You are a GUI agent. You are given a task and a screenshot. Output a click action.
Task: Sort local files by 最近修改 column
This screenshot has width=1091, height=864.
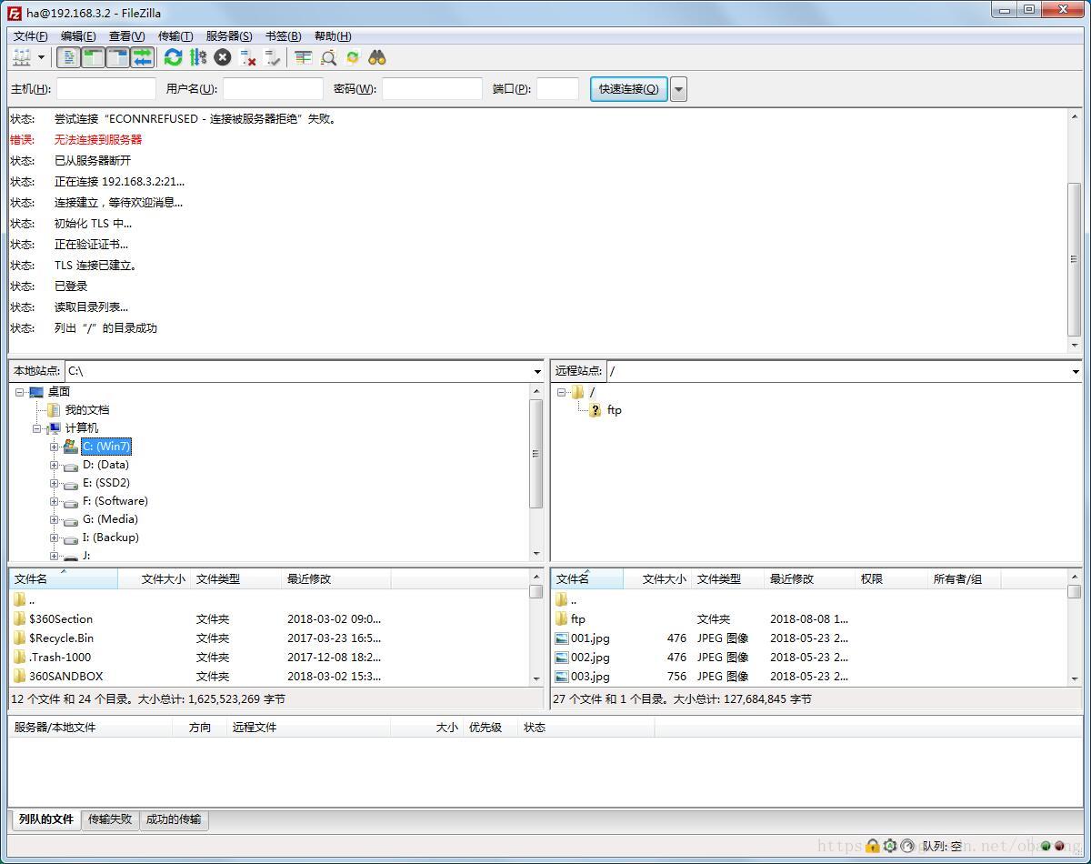click(x=336, y=578)
